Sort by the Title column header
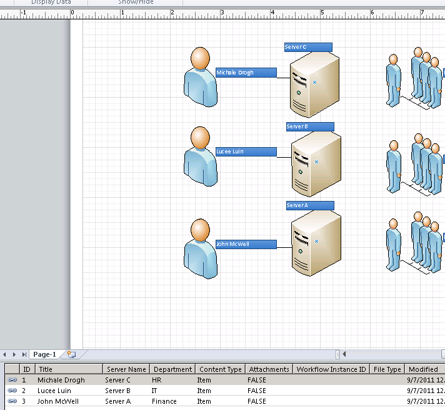 69,369
